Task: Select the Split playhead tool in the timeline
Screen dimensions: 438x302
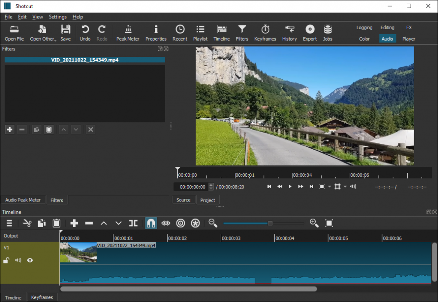Action: pos(133,223)
